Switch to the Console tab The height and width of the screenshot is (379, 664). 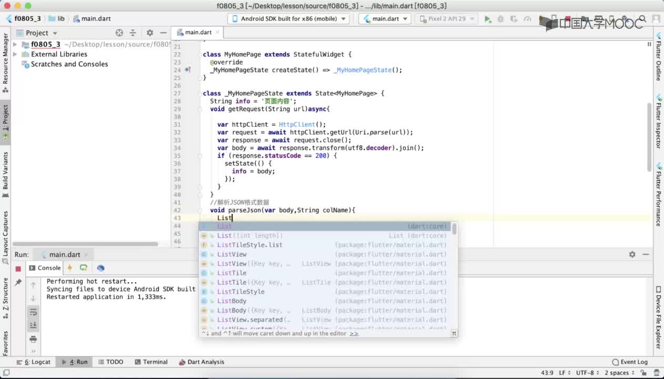coord(45,268)
